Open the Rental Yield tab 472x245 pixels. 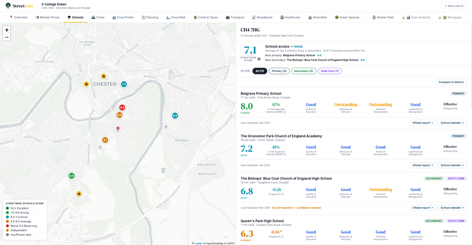pos(383,17)
